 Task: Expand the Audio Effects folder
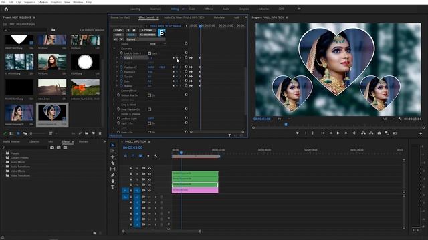pyautogui.click(x=3, y=162)
